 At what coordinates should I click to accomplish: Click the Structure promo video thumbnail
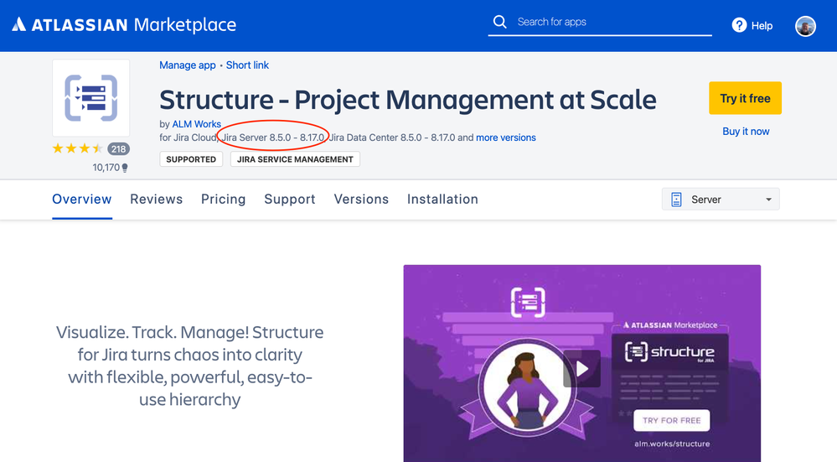point(581,363)
